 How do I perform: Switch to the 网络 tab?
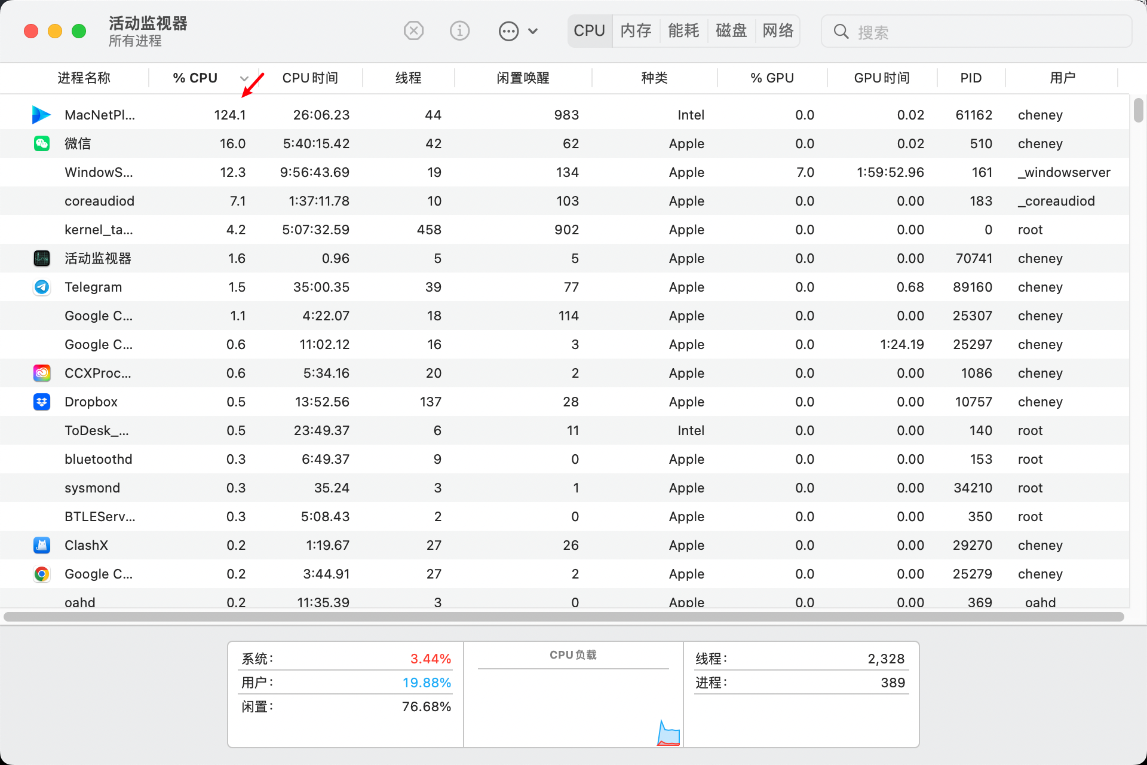(x=778, y=30)
